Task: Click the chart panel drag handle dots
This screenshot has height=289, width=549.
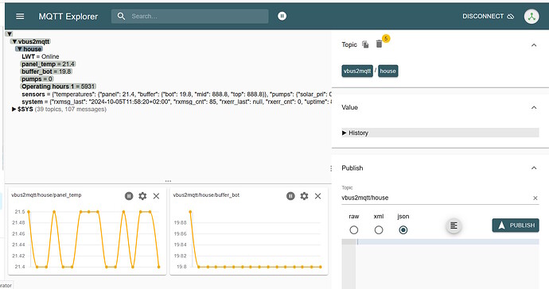Action: pos(168,181)
